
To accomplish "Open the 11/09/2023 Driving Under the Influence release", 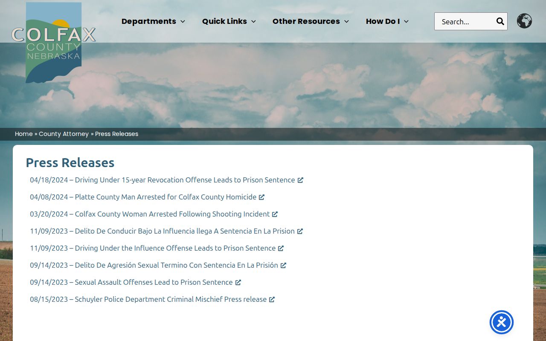I will (157, 248).
